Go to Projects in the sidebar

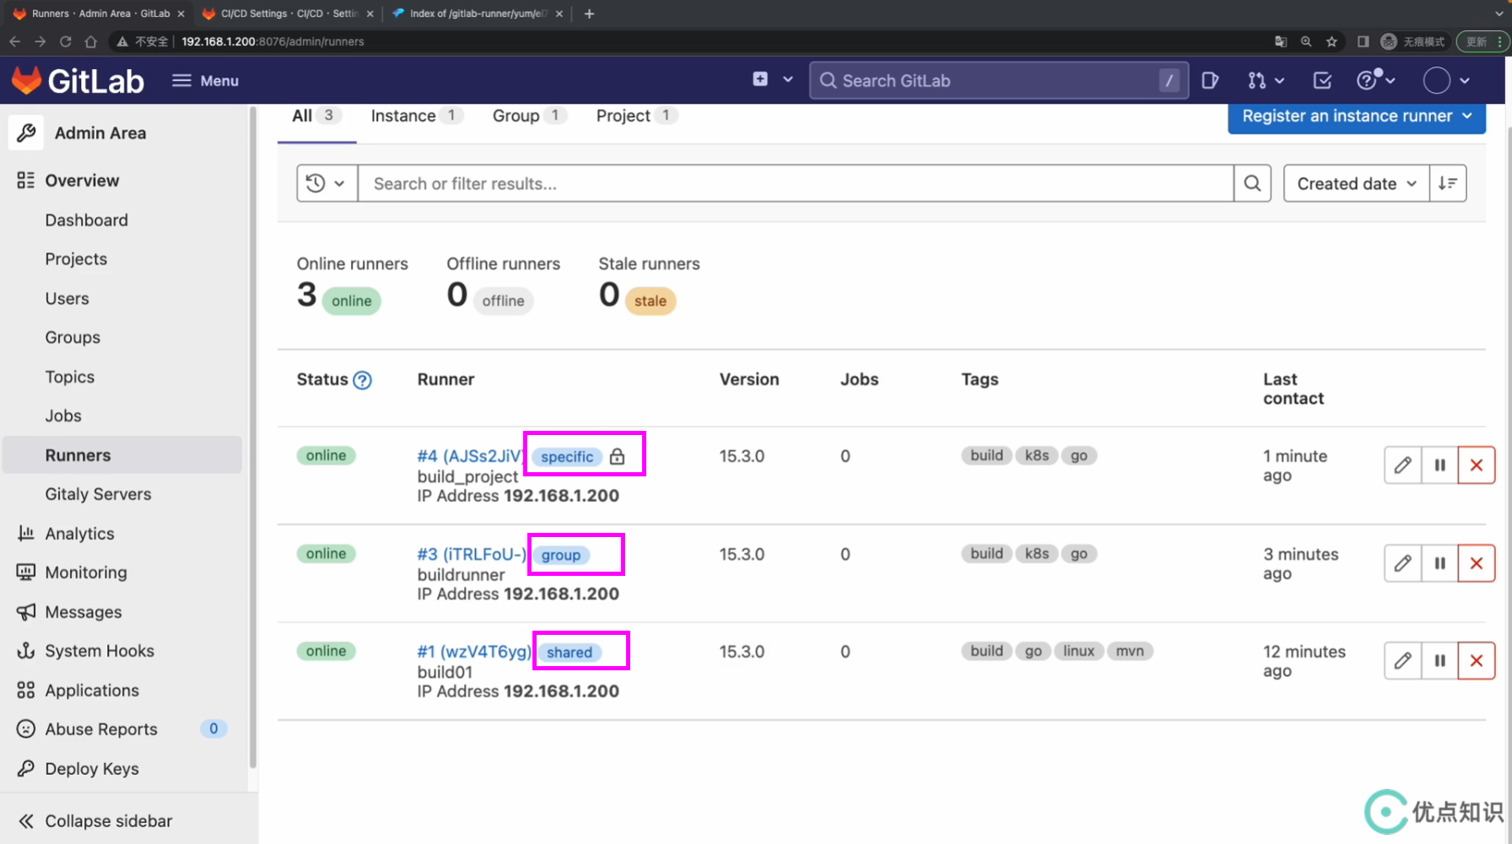coord(76,259)
